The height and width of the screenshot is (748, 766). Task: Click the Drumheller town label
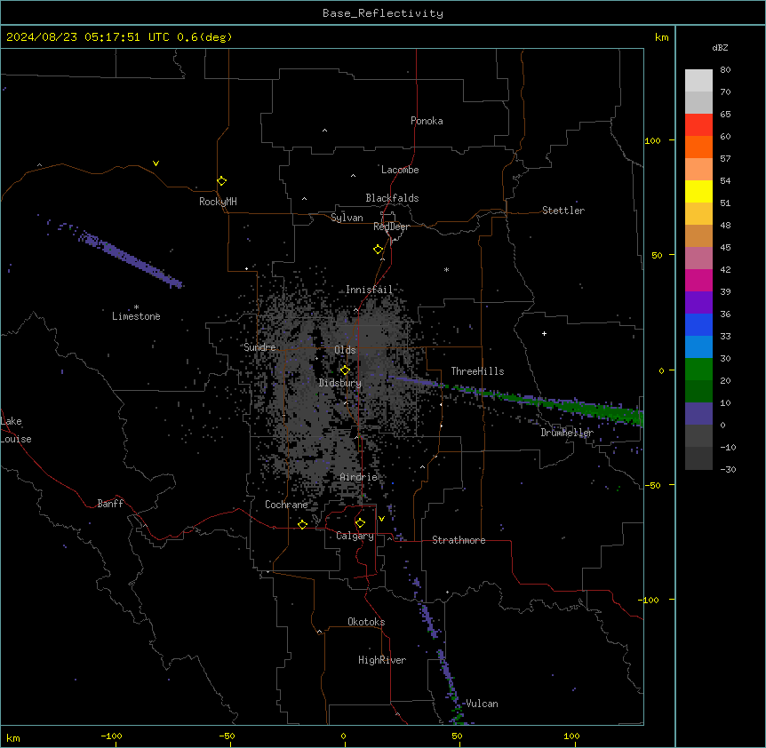point(567,433)
